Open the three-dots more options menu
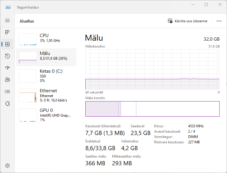Viewport: 227px width, 173px height. [219, 21]
